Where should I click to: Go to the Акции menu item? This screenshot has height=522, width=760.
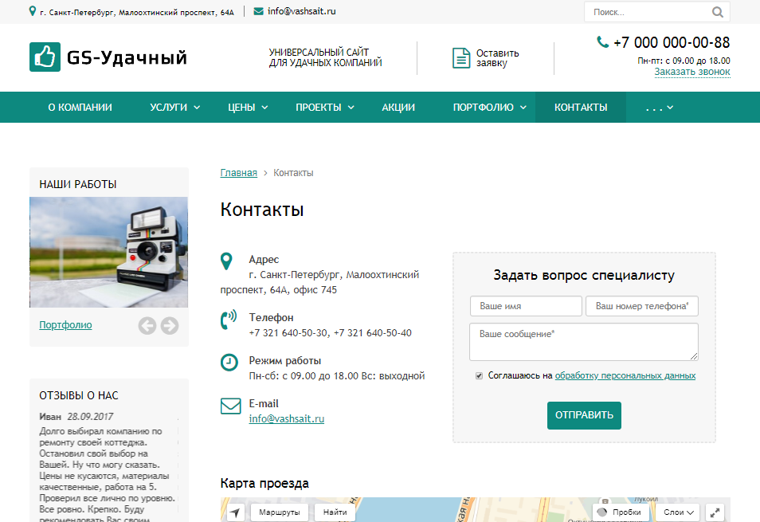pos(398,108)
